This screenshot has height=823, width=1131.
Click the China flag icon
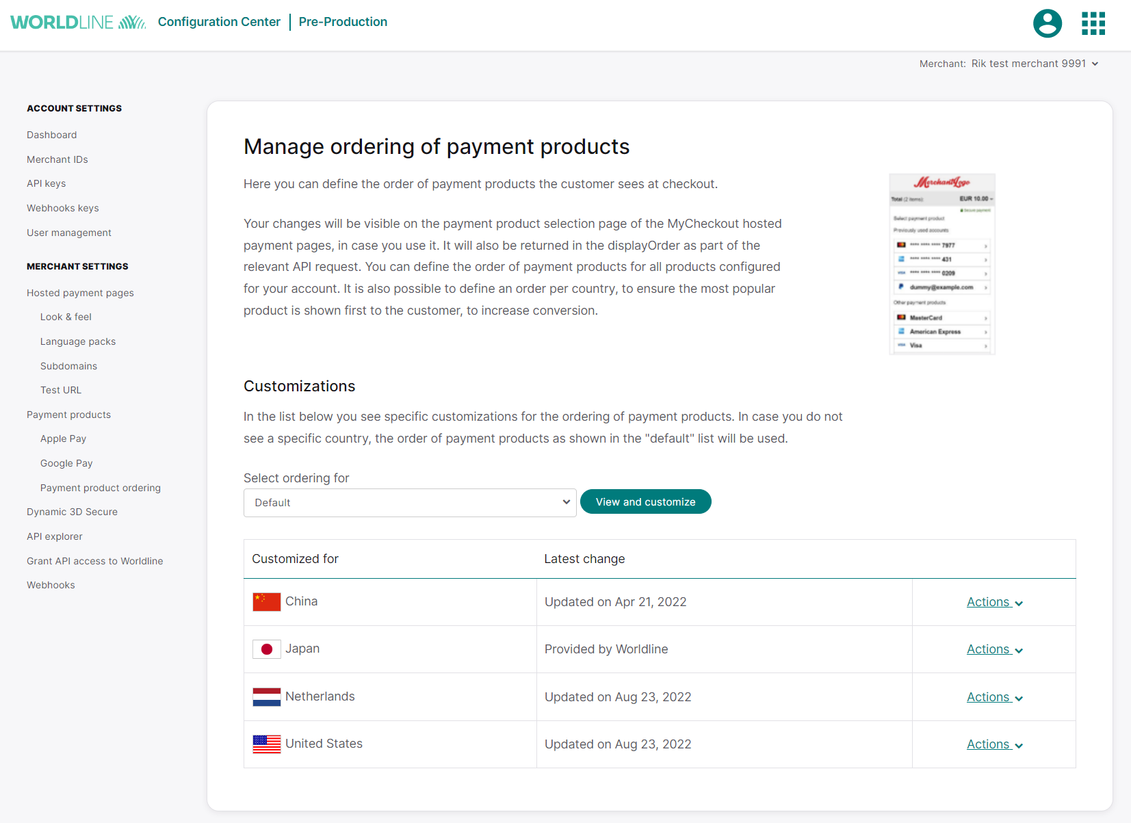[x=266, y=601]
